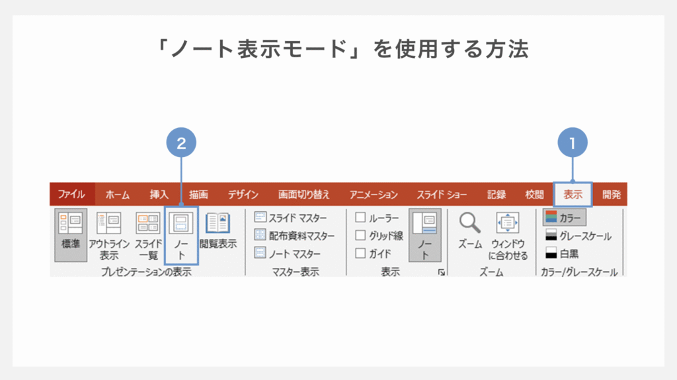Switch to the 校閲 tab
The image size is (677, 380).
534,195
